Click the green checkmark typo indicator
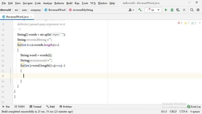Image resolution: width=202 pixels, height=114 pixels. (x=193, y=23)
